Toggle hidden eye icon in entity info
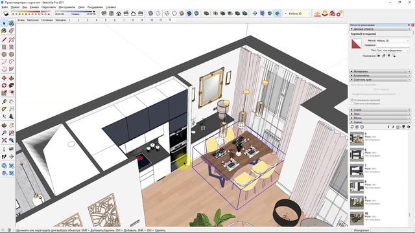The height and width of the screenshot is (233, 415). coord(379,56)
